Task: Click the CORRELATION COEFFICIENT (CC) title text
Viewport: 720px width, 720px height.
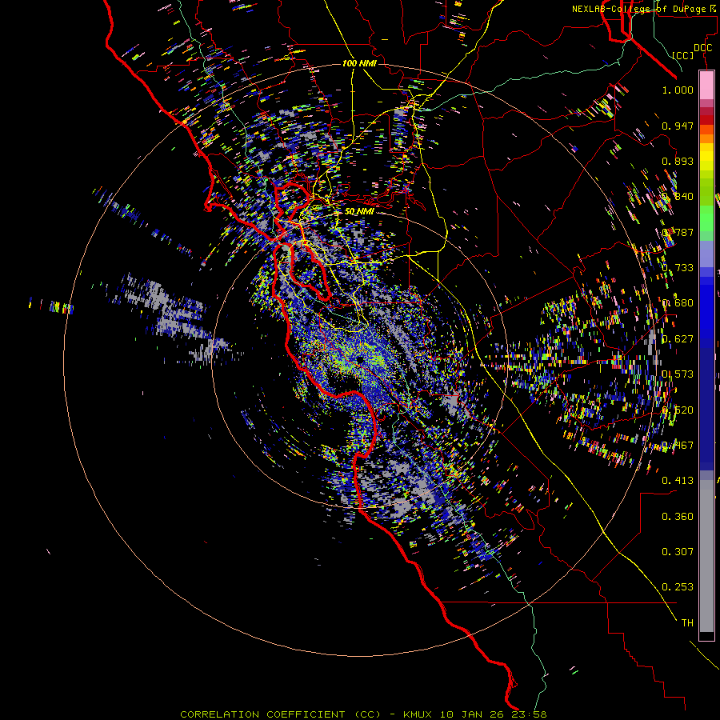Action: pyautogui.click(x=281, y=714)
